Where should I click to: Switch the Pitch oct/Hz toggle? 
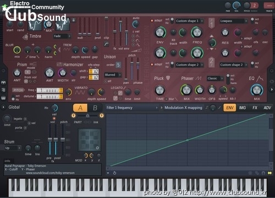[x=13, y=97]
